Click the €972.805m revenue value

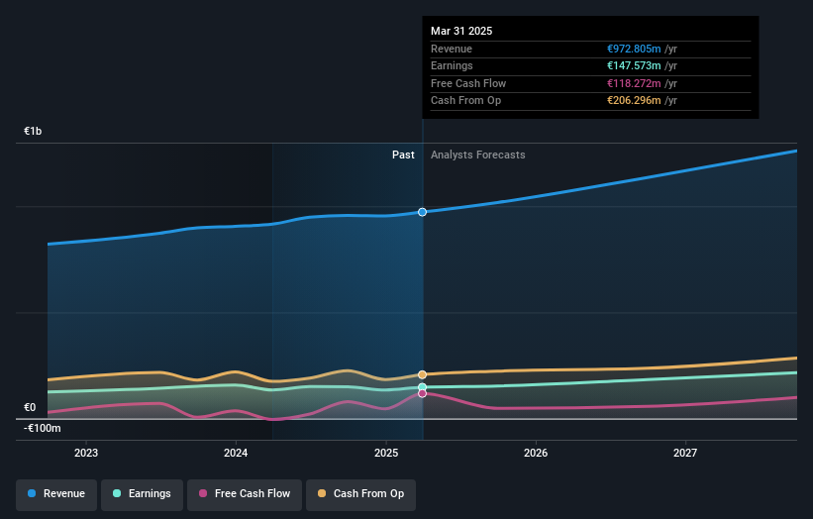[634, 49]
